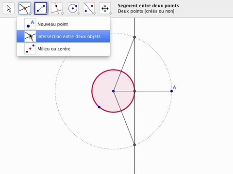Click the blue center point of circles
233x174 pixels.
pyautogui.click(x=113, y=91)
